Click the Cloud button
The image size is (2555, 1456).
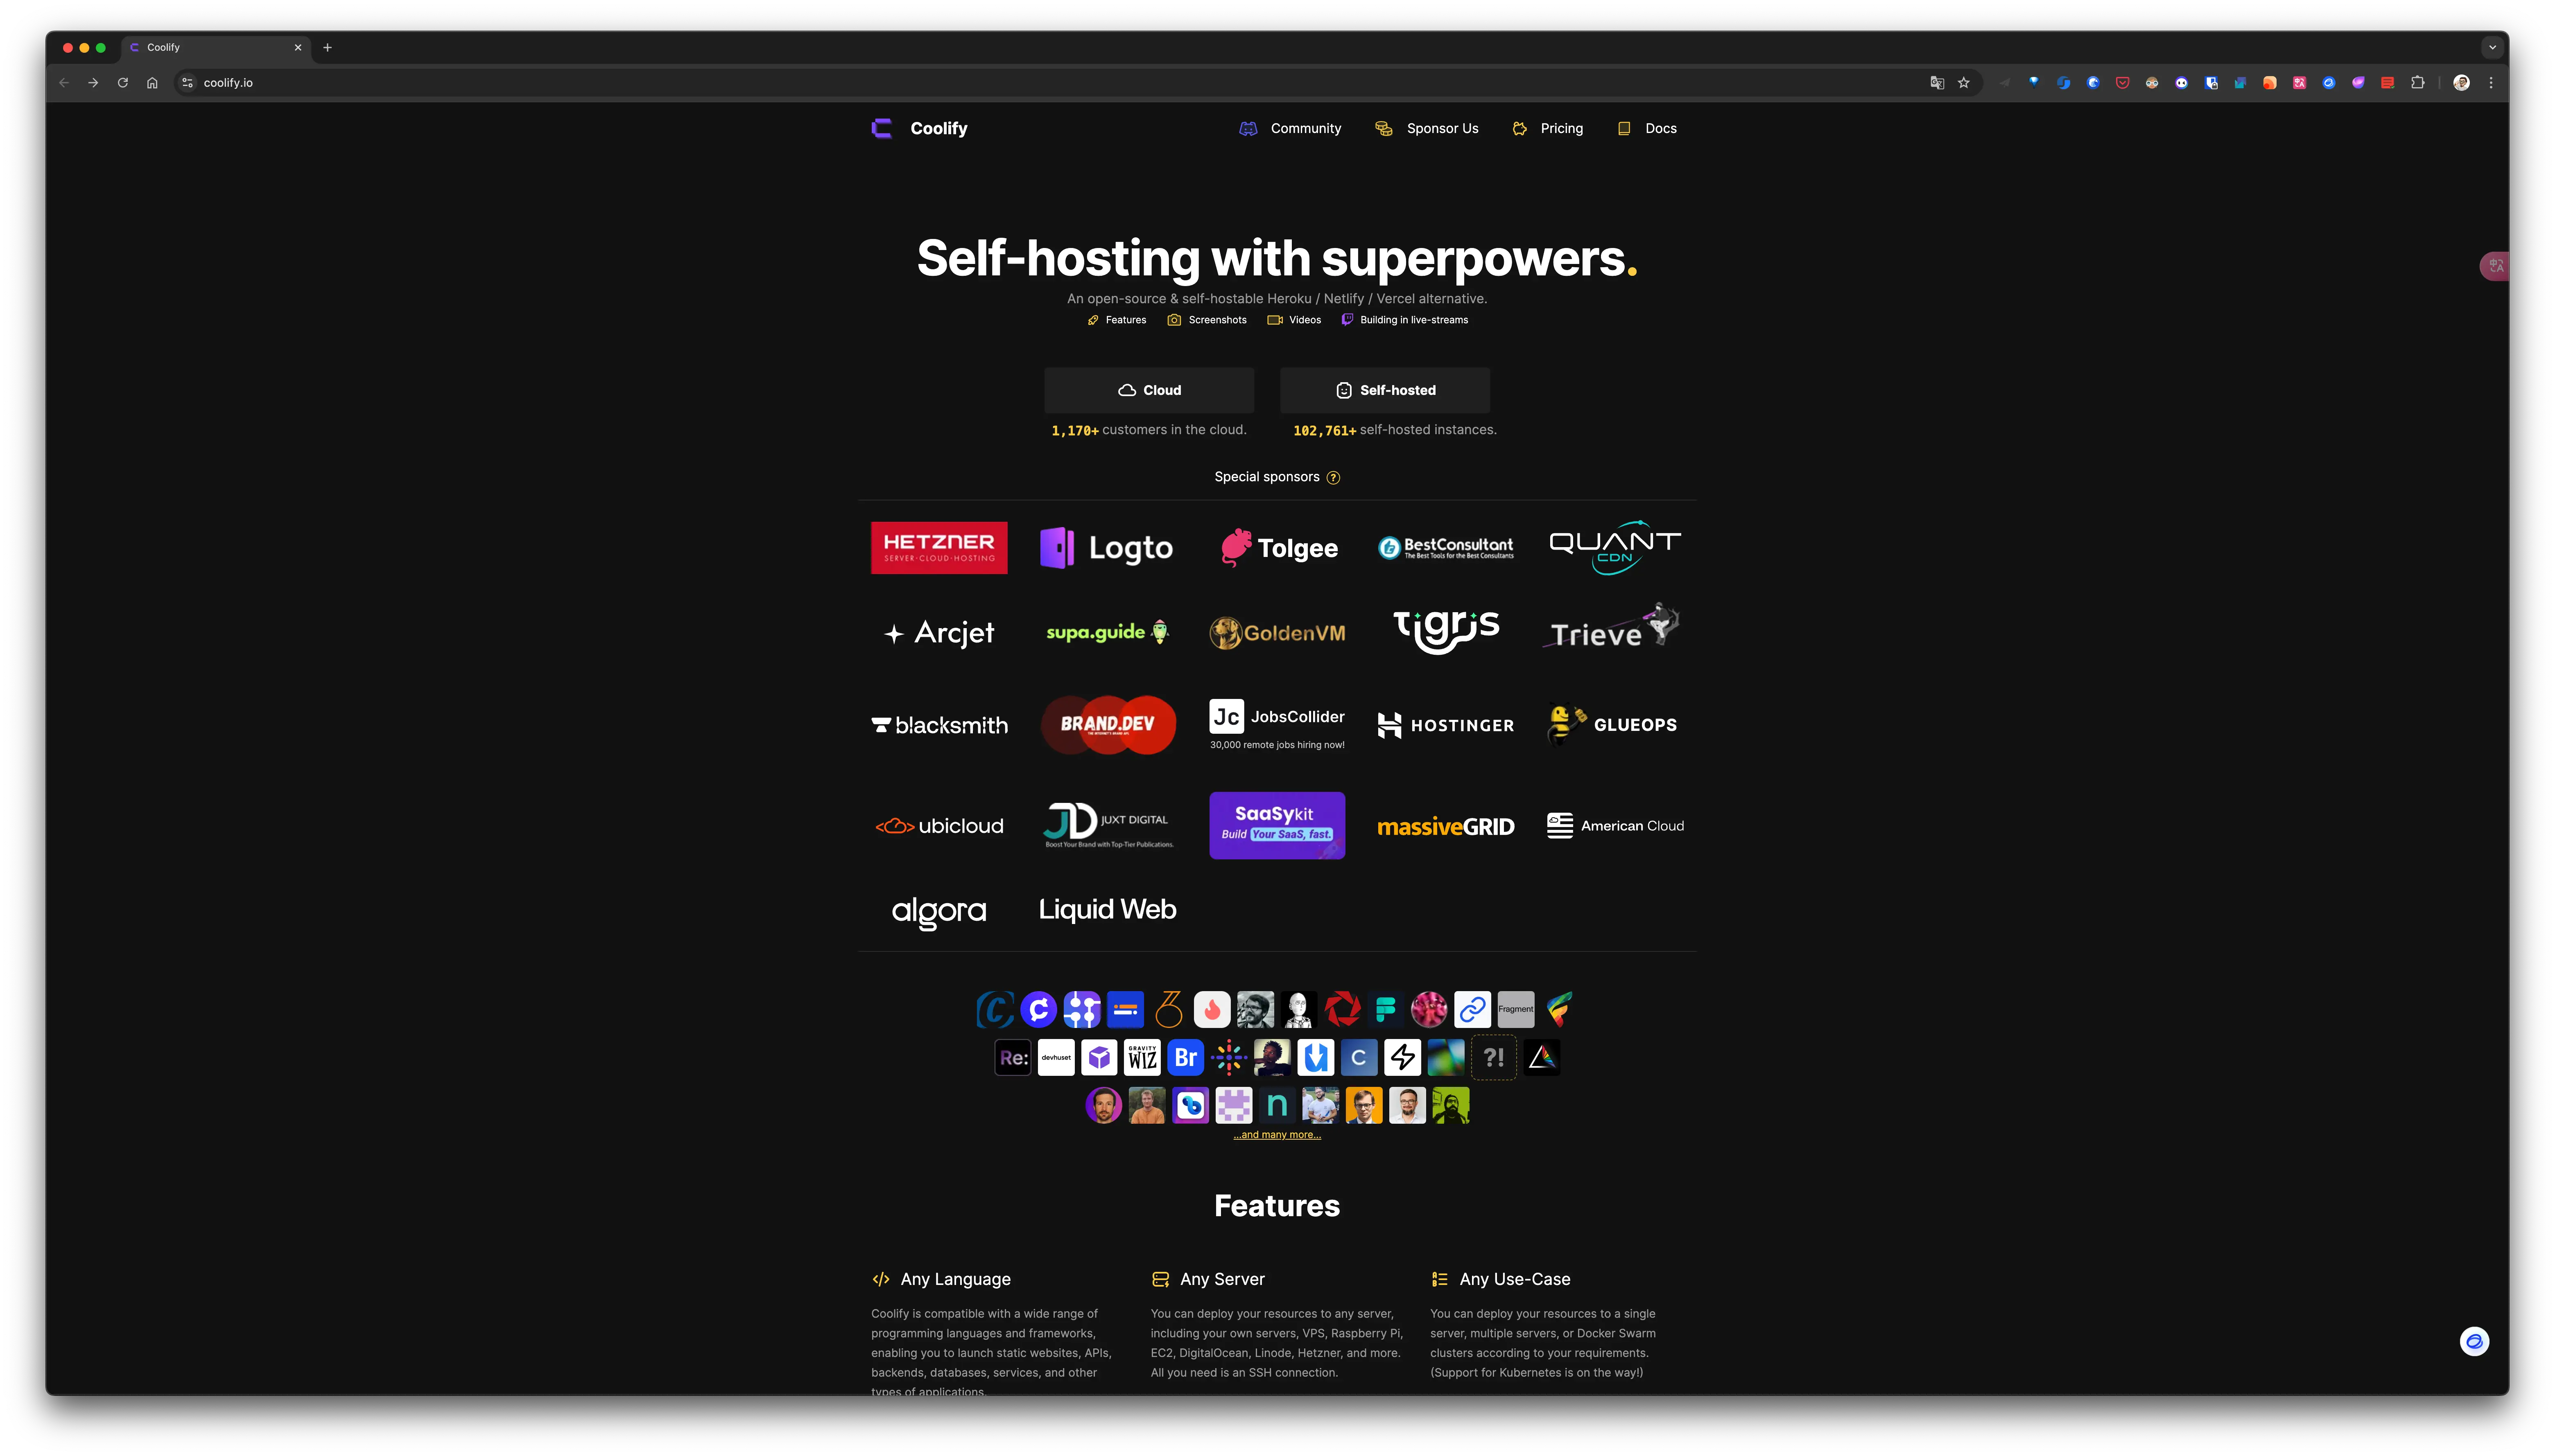pyautogui.click(x=1149, y=390)
